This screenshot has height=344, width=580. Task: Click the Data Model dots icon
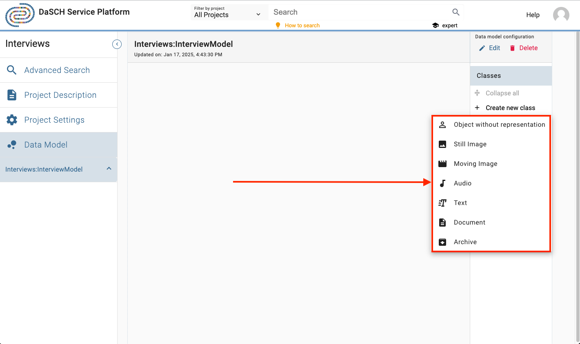[12, 145]
